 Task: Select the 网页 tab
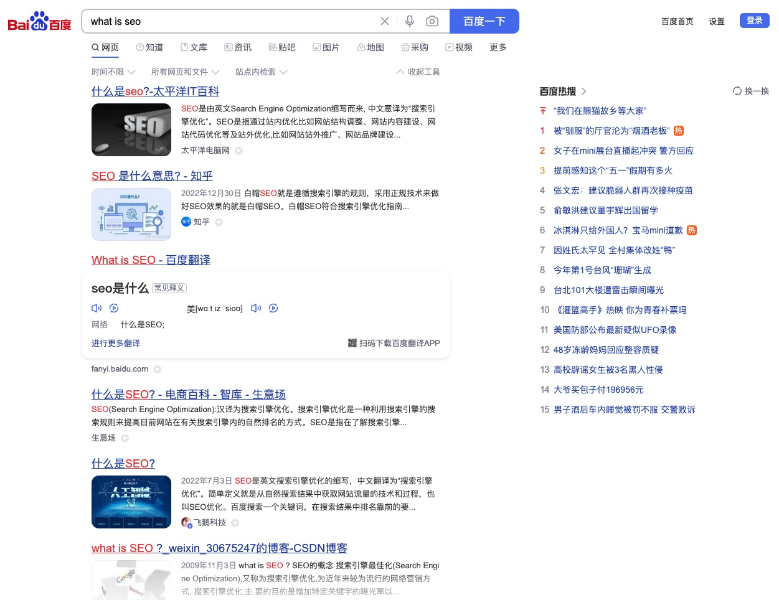(x=105, y=47)
